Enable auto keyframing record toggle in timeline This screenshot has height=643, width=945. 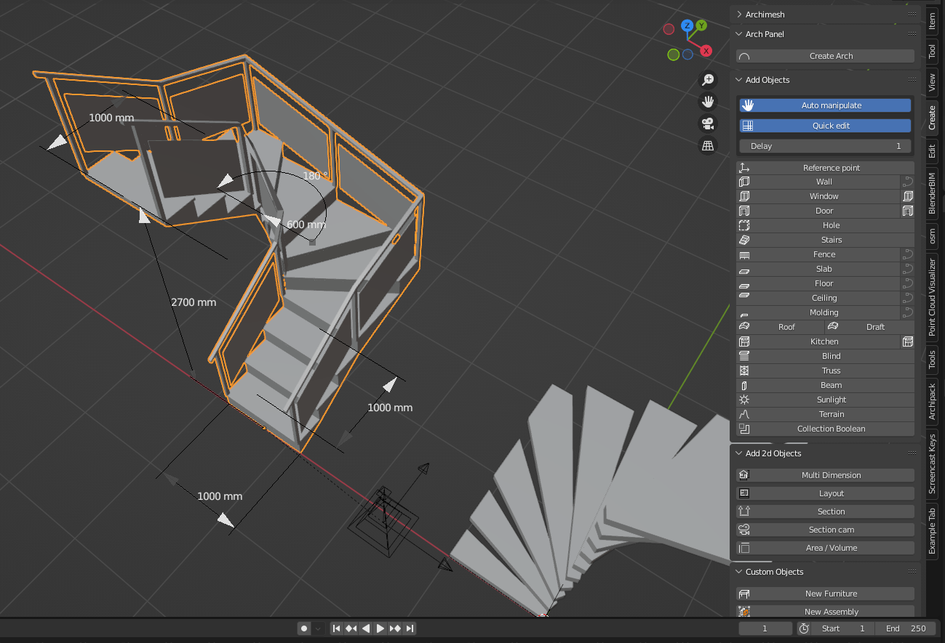click(x=303, y=628)
